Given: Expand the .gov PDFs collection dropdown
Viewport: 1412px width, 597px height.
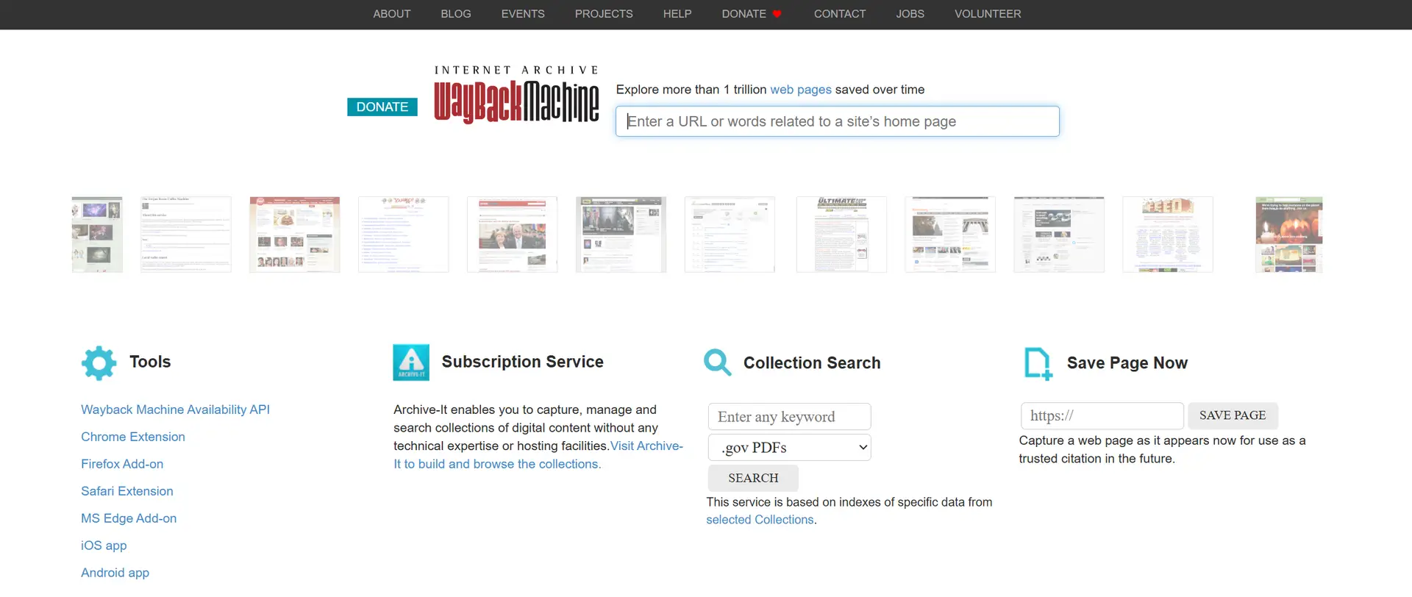Looking at the screenshot, I should pyautogui.click(x=790, y=447).
